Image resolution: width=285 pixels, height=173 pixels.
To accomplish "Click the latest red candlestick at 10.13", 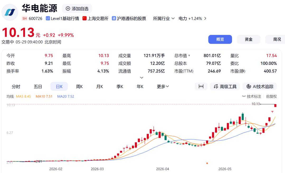I will click(x=275, y=106).
